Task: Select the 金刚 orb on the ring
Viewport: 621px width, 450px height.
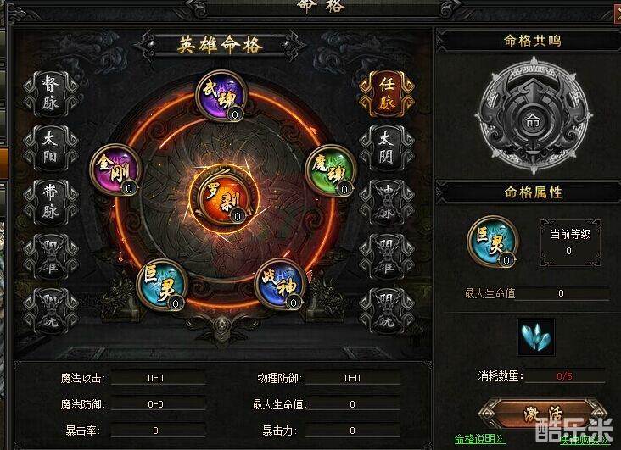Action: tap(115, 169)
